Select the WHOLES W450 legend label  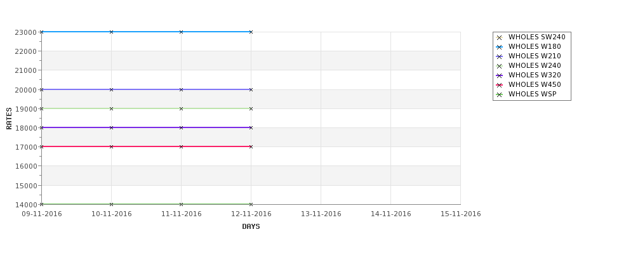click(535, 84)
